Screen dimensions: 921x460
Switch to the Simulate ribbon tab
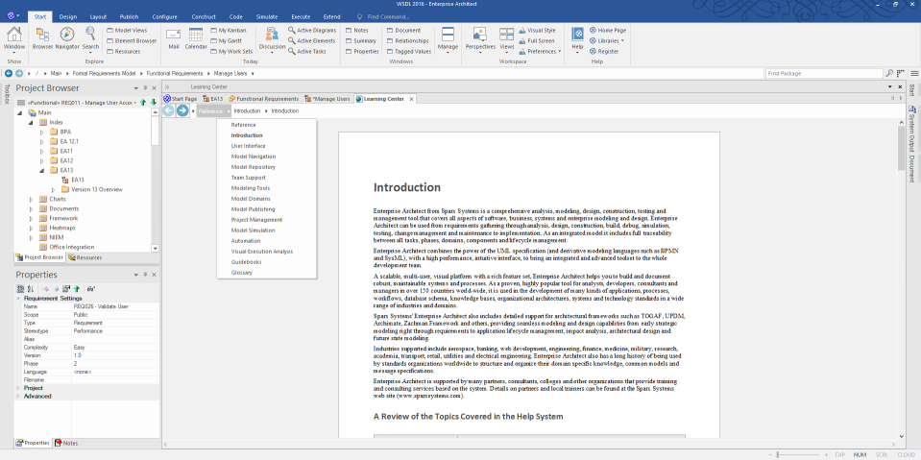[x=267, y=17]
